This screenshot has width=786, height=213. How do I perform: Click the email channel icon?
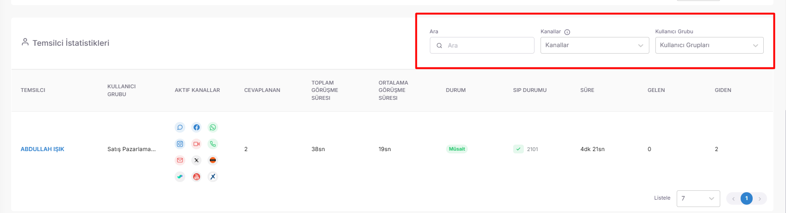pyautogui.click(x=180, y=160)
